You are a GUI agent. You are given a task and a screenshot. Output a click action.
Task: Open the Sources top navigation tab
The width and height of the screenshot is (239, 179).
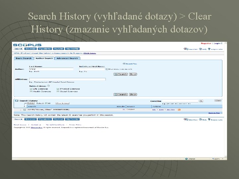[31, 49]
